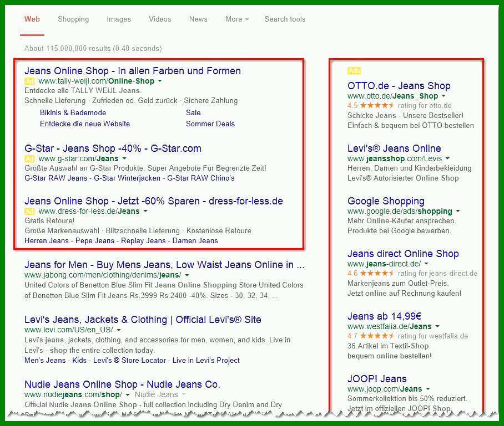Open the TALLY WEiJL 'Jeans Online Shop' ad title
The image size is (504, 426).
(x=133, y=70)
